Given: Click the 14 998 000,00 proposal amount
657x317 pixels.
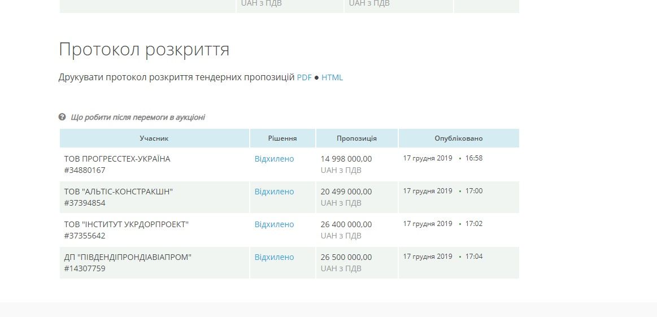Looking at the screenshot, I should 346,159.
